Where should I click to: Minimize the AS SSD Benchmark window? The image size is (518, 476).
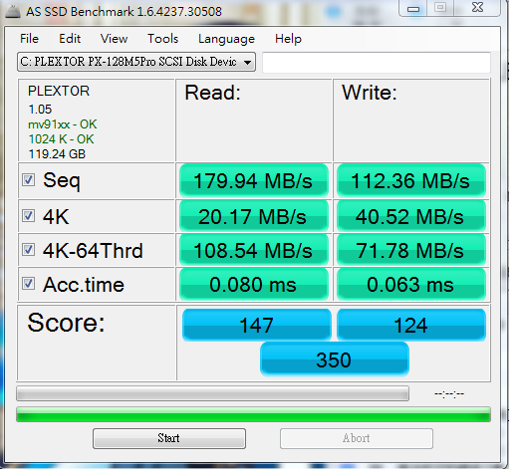[413, 8]
